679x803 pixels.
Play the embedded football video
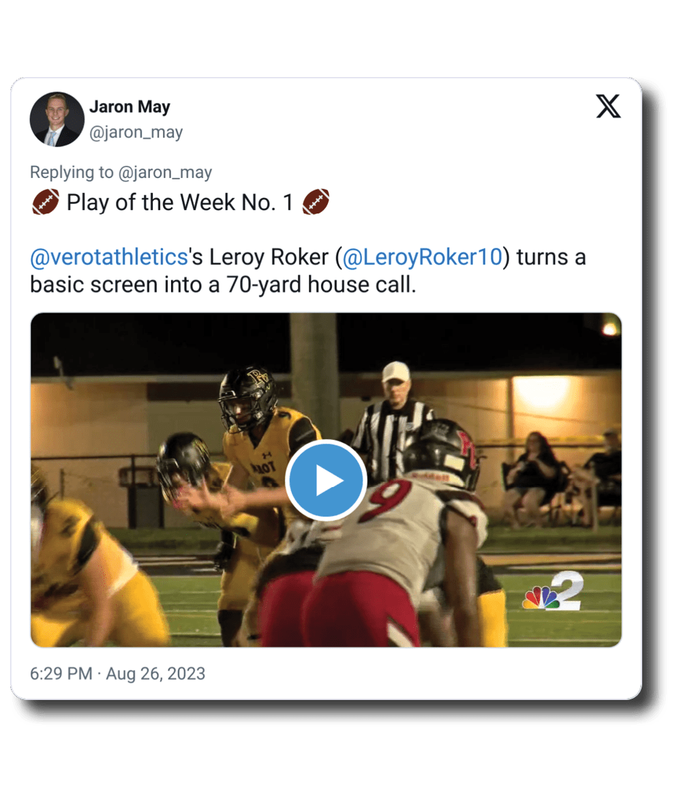coord(325,480)
